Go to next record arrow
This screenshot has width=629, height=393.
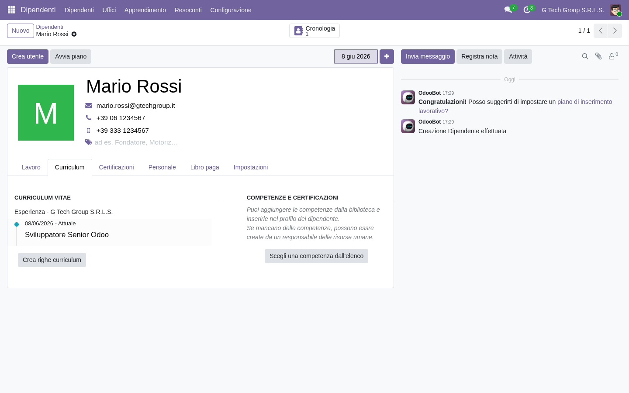pyautogui.click(x=615, y=31)
